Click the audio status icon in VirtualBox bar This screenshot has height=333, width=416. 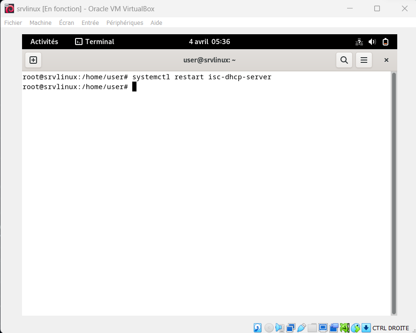tap(280, 328)
